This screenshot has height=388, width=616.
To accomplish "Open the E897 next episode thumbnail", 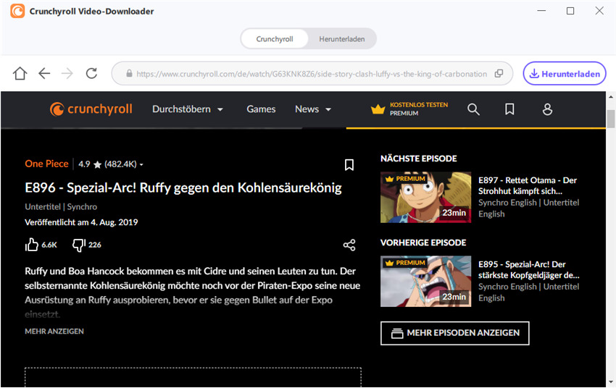I will pyautogui.click(x=425, y=198).
